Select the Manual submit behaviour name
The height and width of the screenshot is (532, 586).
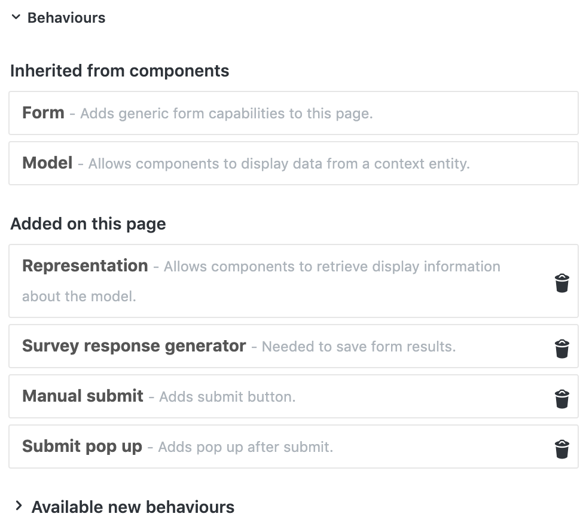tap(83, 396)
